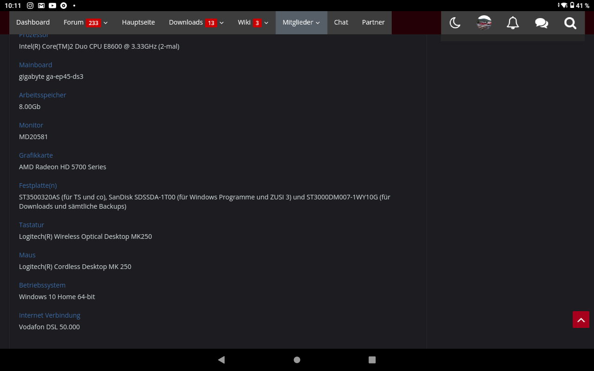Screen dimensions: 594x371
Task: Open the Mitglieder menu item
Action: (298, 22)
